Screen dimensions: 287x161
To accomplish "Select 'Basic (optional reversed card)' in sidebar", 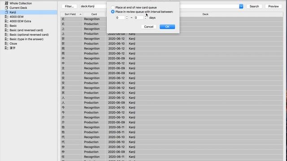I will pos(29,35).
